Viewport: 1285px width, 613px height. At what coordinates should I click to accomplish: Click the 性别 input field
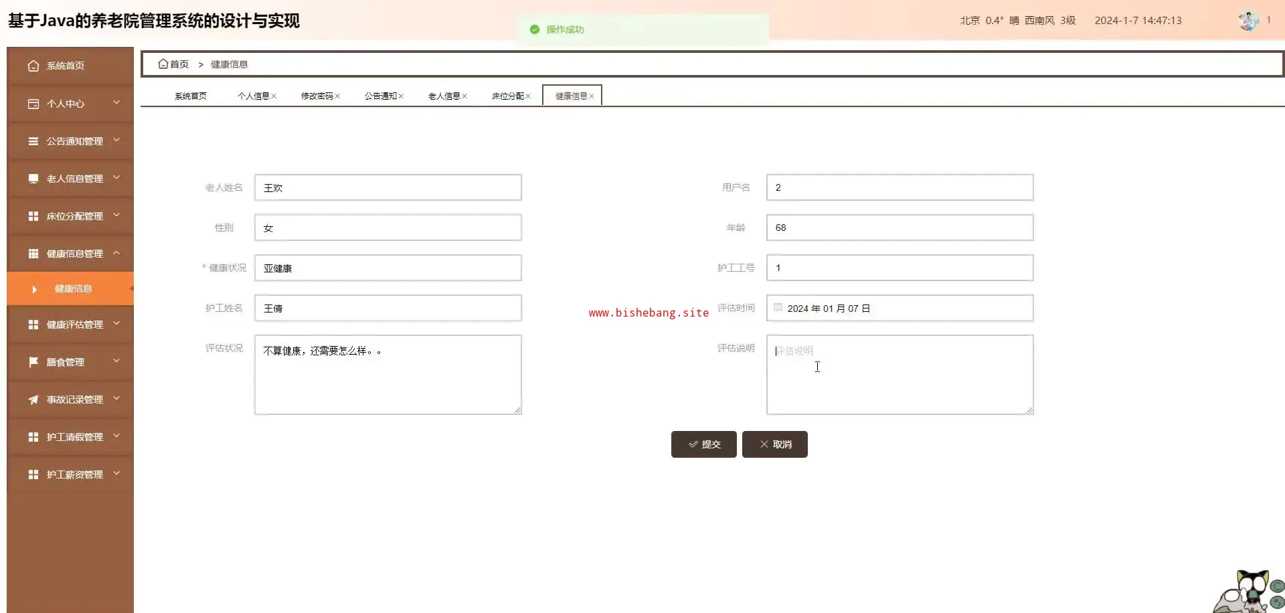click(x=388, y=228)
